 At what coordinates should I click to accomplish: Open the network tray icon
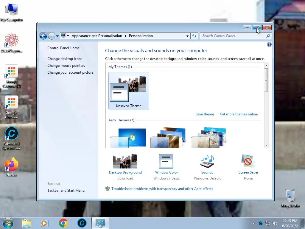coord(268,223)
